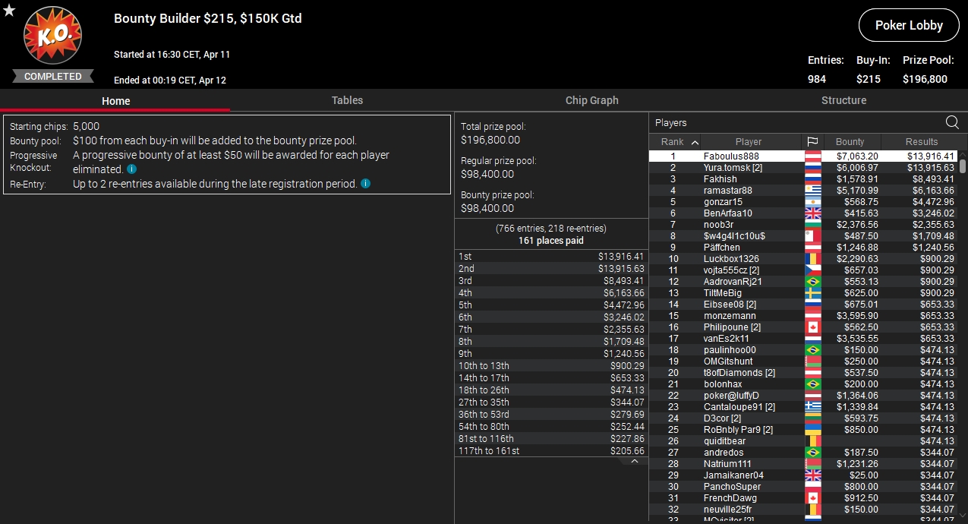Screen dimensions: 968x524
Task: Click the flag icon for quiditbear
Action: 812,441
